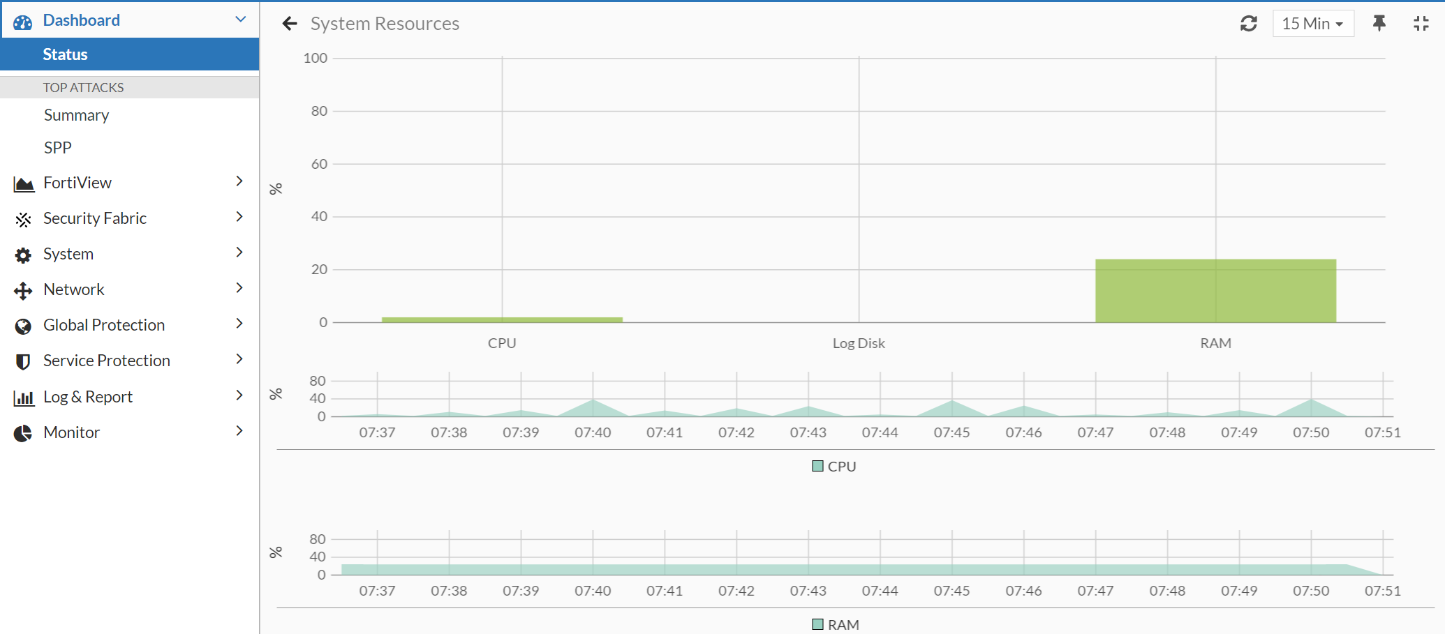Select the Status menu item
This screenshot has height=634, width=1445.
point(130,54)
